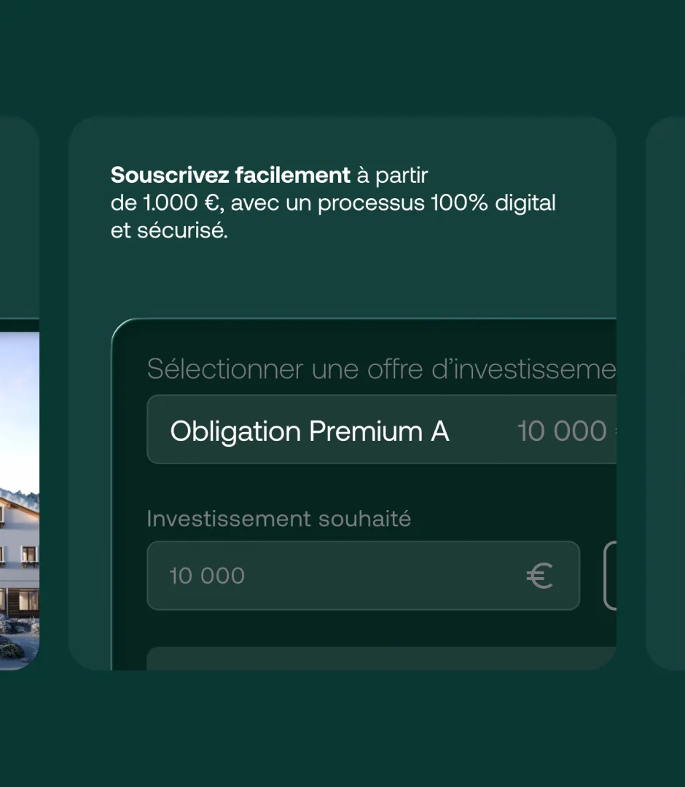Click the Investissement souhaité label
Viewport: 685px width, 787px height.
point(278,519)
